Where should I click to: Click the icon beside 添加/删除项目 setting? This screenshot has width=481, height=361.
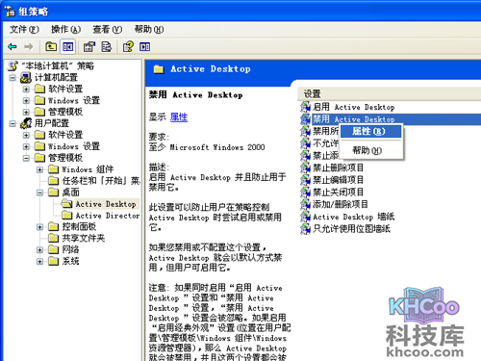coord(305,204)
